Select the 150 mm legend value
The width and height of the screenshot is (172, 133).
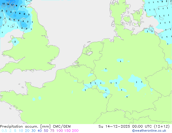pos(67,131)
